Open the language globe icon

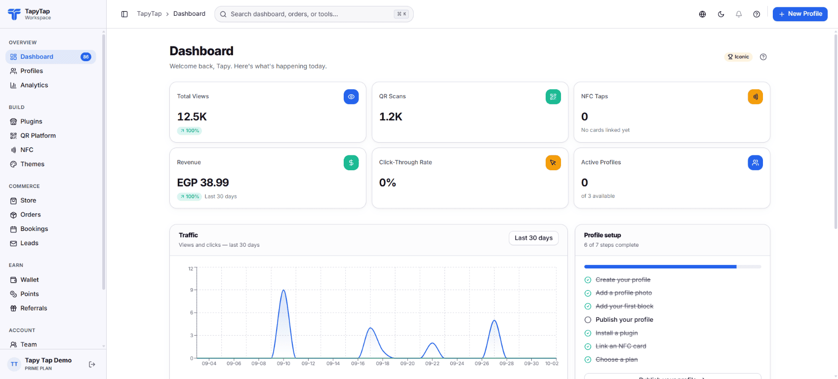pos(702,14)
